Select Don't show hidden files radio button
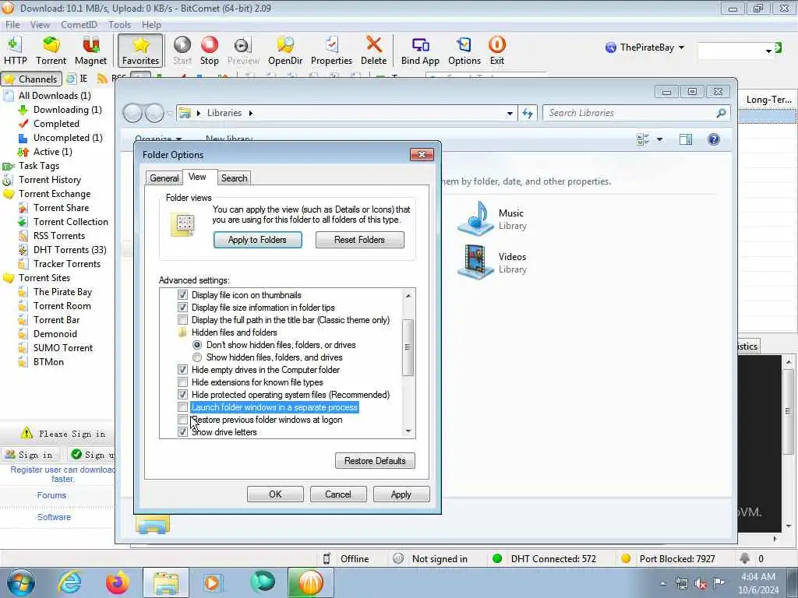798x598 pixels. coord(197,345)
